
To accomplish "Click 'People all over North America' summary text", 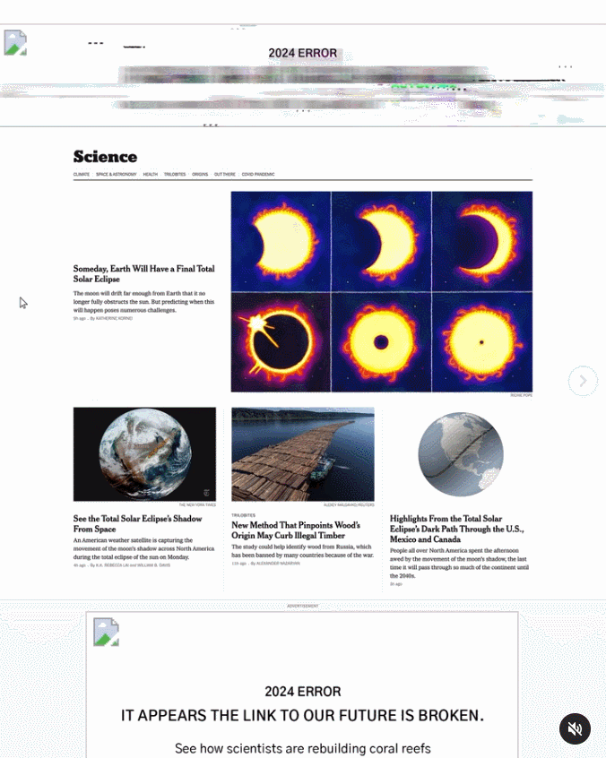I will point(459,564).
